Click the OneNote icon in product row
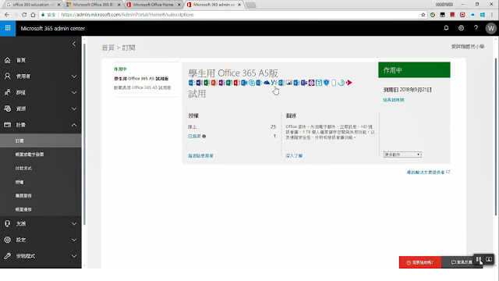 [222, 83]
